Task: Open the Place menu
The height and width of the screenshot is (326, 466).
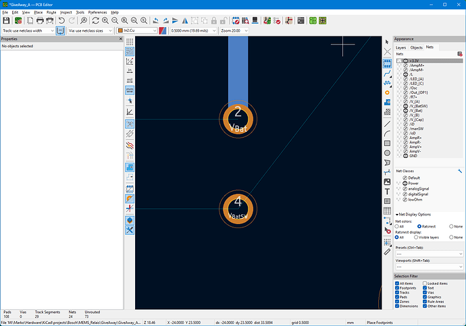Action: [x=38, y=12]
